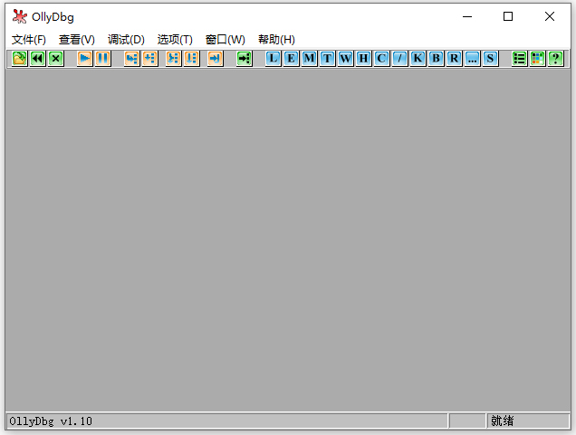
Task: Click the Appearance options color grid icon
Action: [537, 59]
